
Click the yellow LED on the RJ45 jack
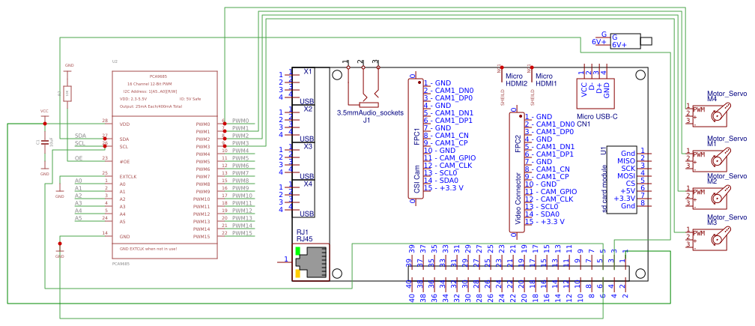click(x=298, y=274)
